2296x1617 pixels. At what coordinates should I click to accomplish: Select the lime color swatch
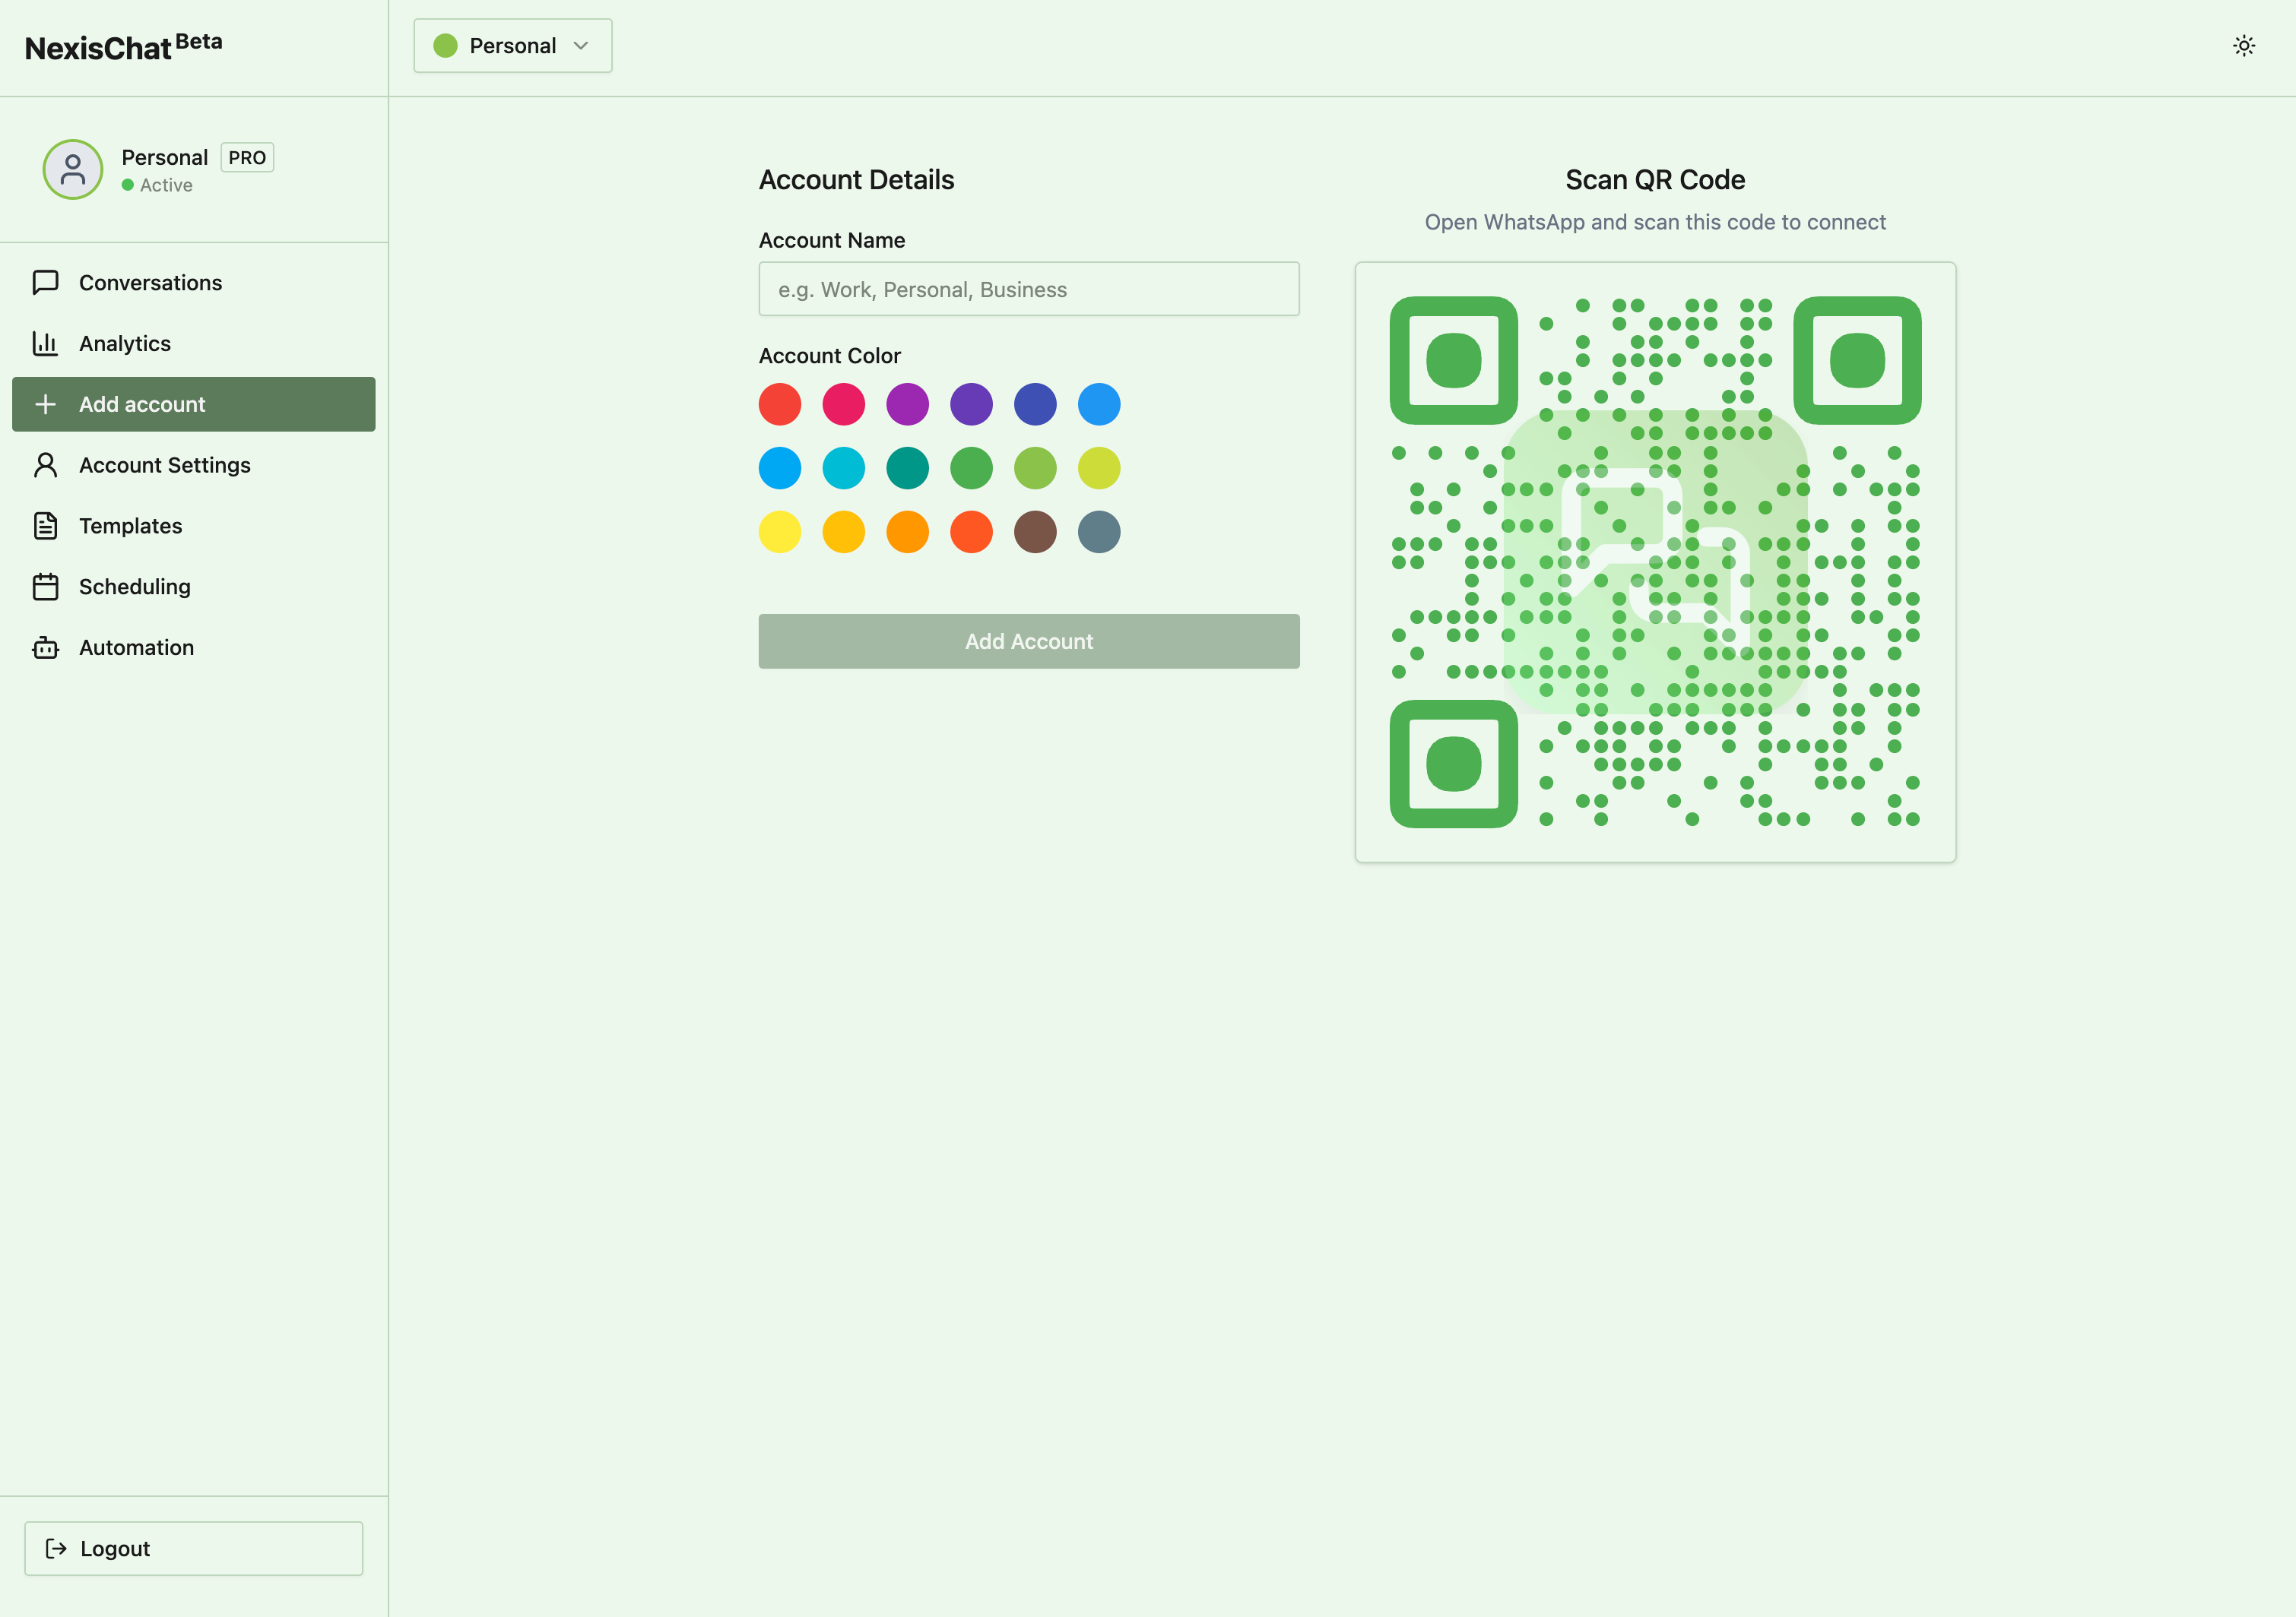pyautogui.click(x=1099, y=469)
